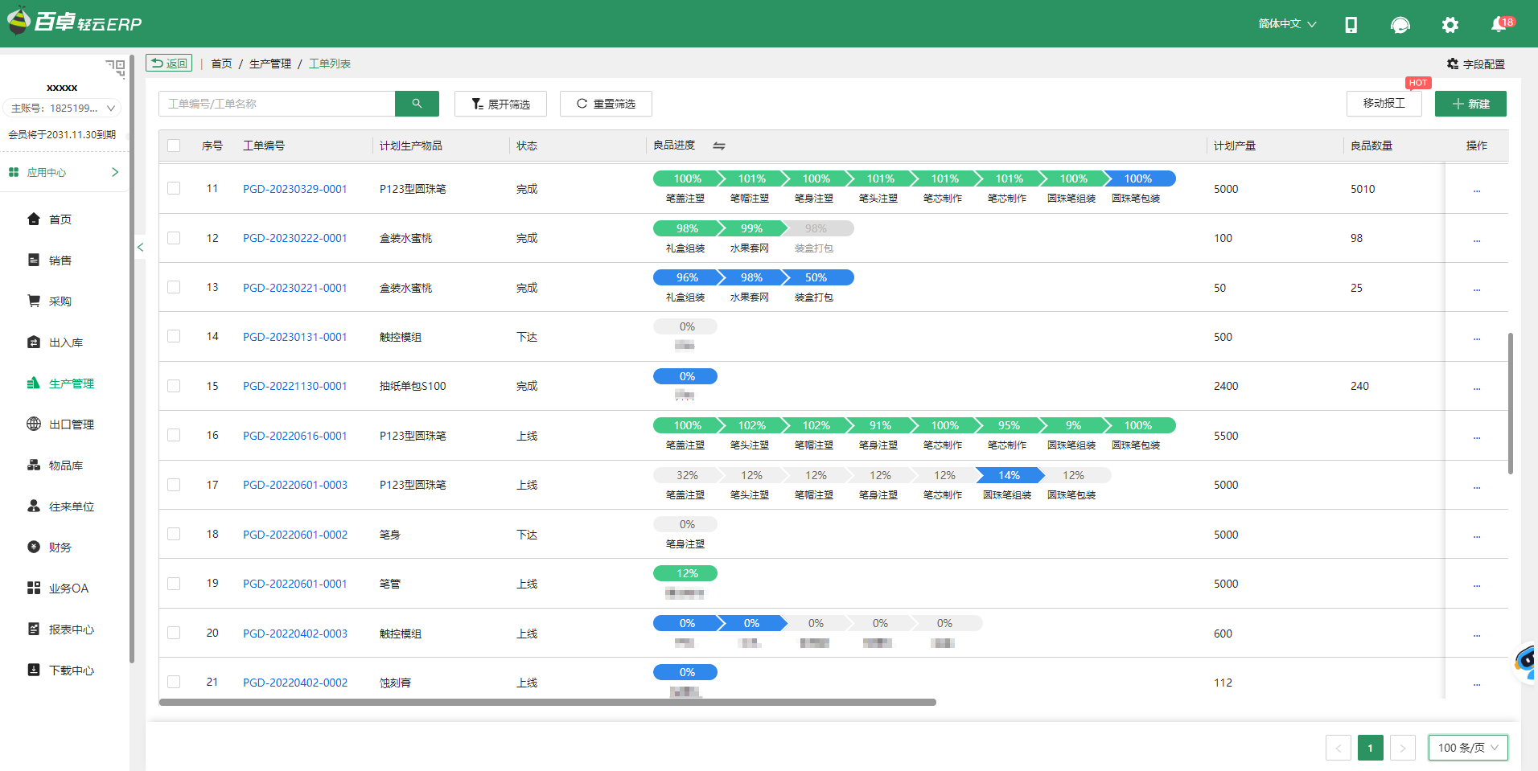Click 重置筛选 reset filter button
The image size is (1538, 771).
(x=606, y=104)
